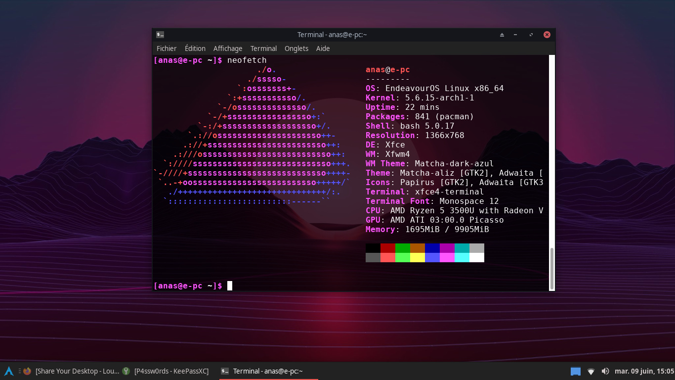Image resolution: width=675 pixels, height=380 pixels.
Task: Open the clock showing mar. 09 juin
Action: (x=644, y=371)
